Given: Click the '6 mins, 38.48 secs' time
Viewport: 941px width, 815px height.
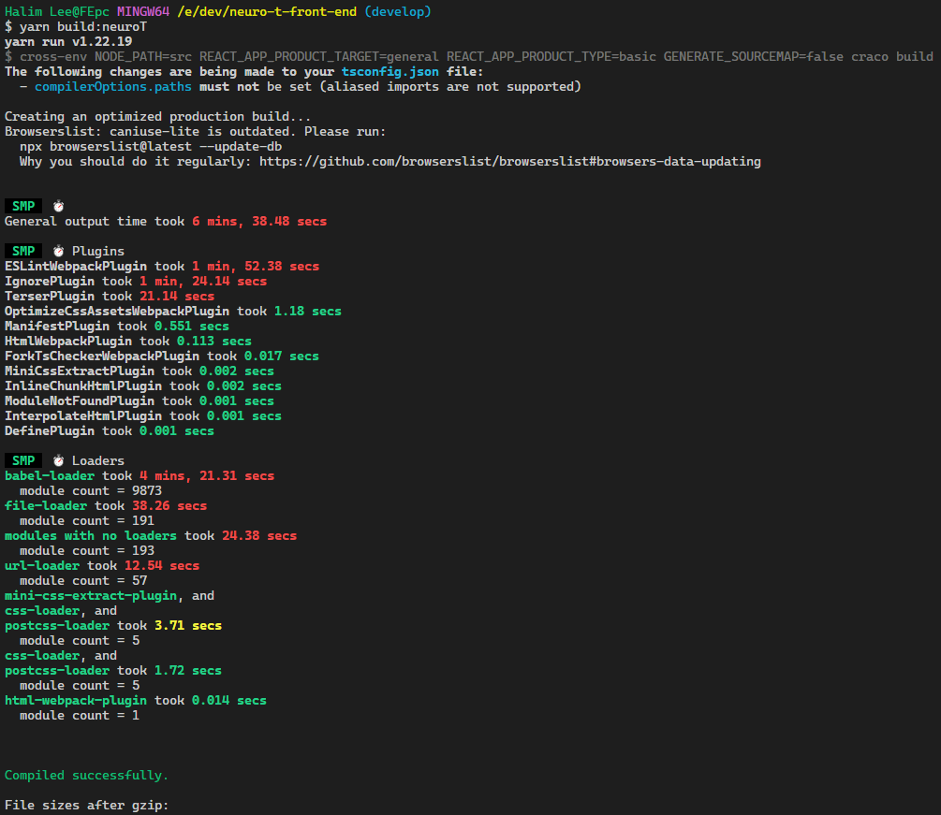Looking at the screenshot, I should tap(259, 221).
